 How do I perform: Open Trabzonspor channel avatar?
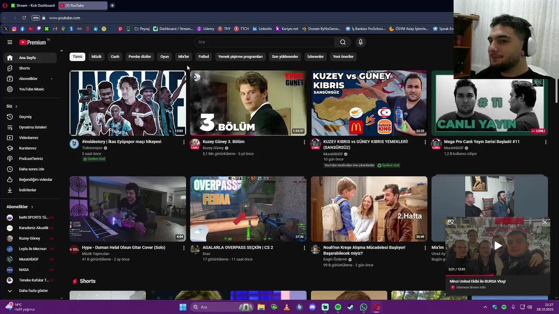click(74, 144)
